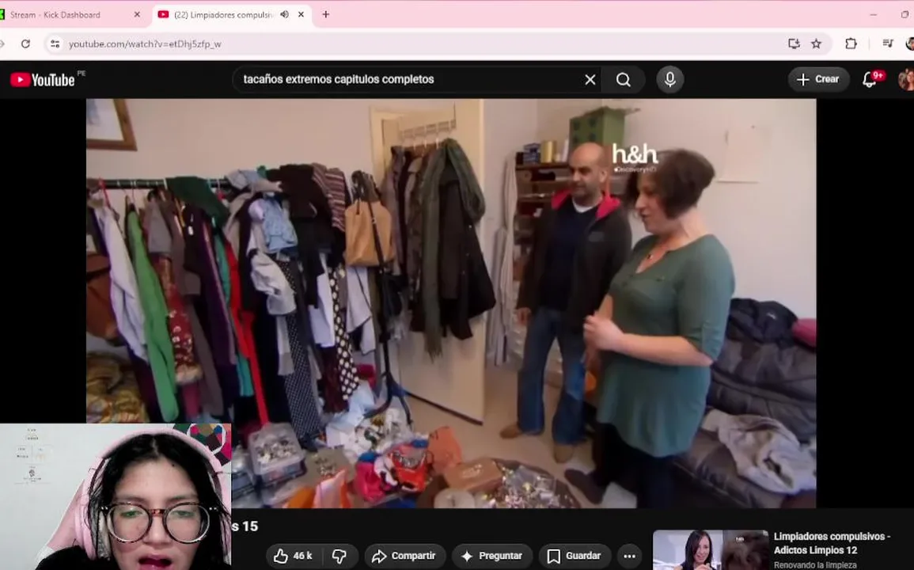The image size is (914, 570).
Task: Mute the YouTube tab via speaker icon
Action: tap(284, 14)
